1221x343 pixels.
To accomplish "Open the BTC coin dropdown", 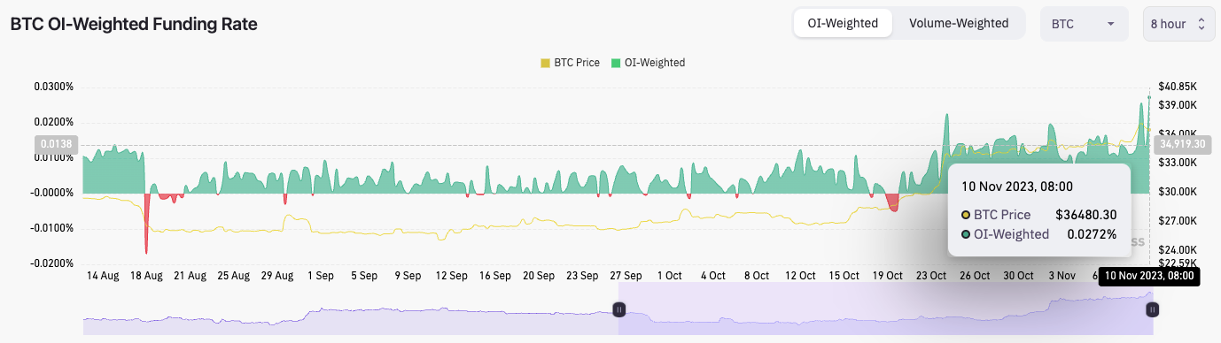I will click(x=1084, y=24).
